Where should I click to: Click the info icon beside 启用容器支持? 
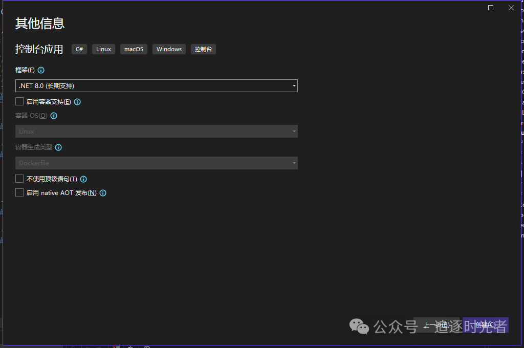coord(77,102)
